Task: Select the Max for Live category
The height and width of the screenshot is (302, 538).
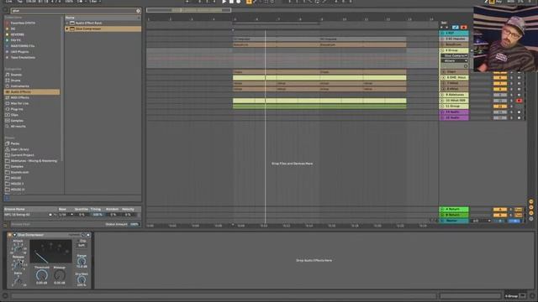Action: pos(19,103)
